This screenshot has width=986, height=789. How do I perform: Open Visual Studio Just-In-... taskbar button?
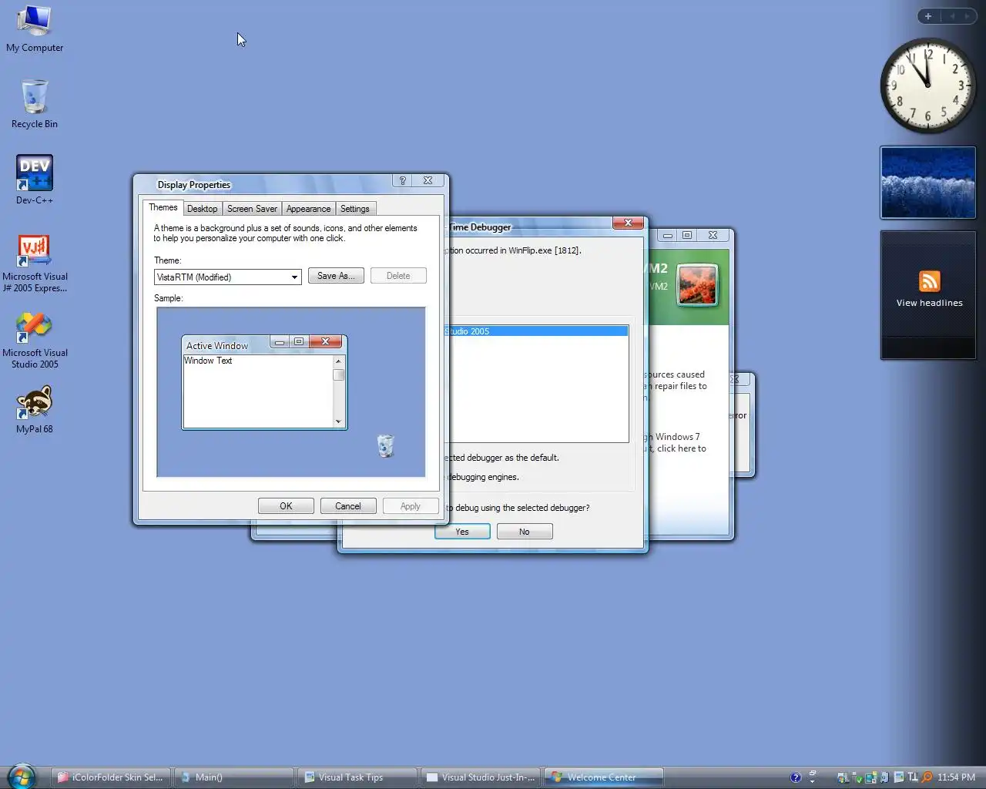tap(481, 777)
